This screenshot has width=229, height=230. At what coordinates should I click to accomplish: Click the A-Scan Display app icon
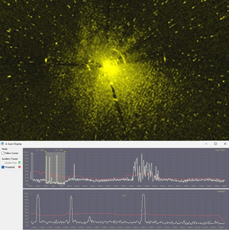pos(3,144)
